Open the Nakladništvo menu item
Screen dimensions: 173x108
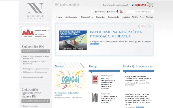[x=87, y=17]
